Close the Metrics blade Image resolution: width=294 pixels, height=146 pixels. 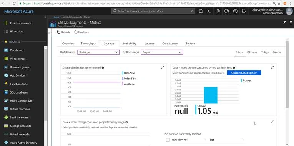(x=291, y=22)
